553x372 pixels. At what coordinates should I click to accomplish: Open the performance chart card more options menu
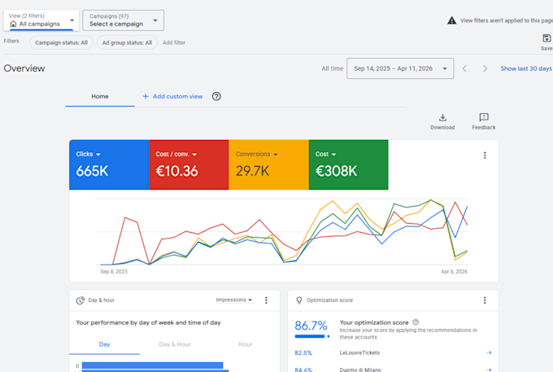click(485, 155)
